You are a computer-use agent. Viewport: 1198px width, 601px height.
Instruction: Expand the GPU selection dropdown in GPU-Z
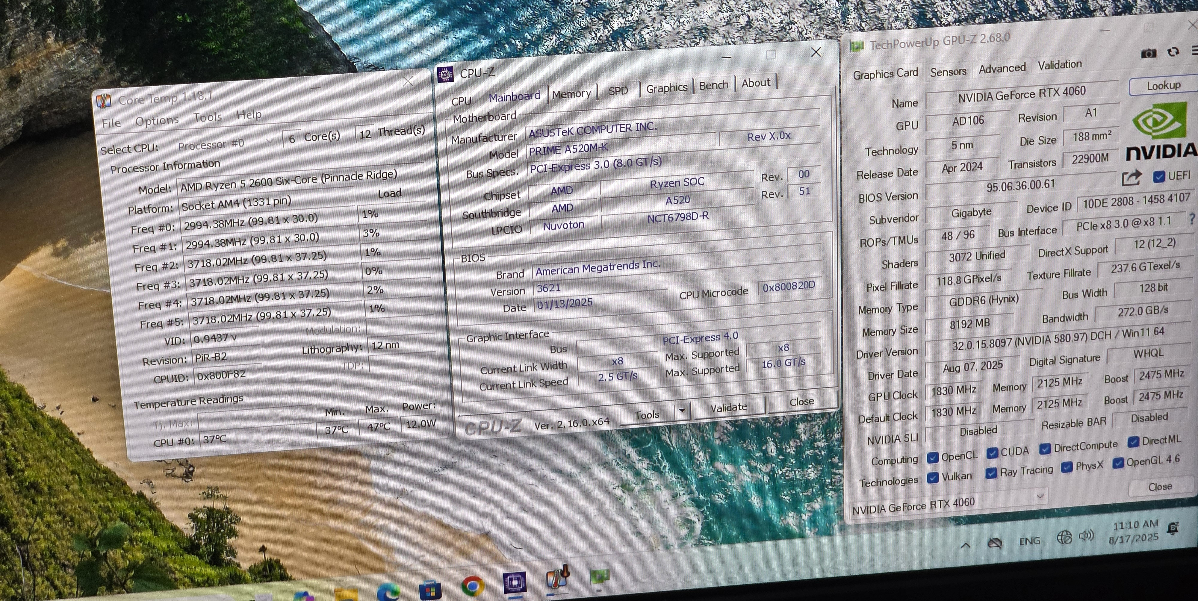1040,497
